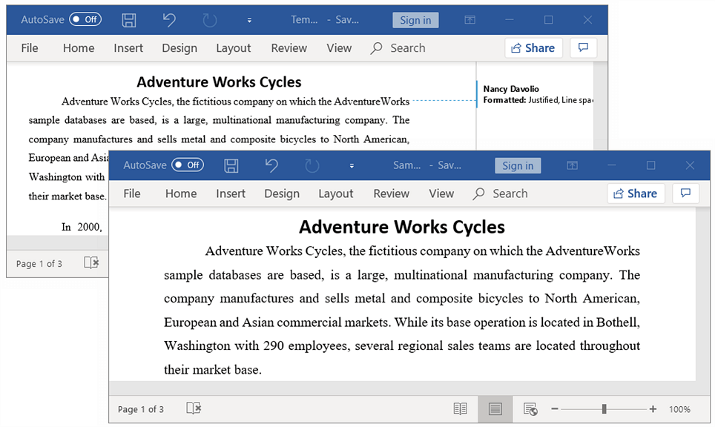
Task: Expand Quick Access Toolbar dropdown in front window
Action: coord(352,165)
